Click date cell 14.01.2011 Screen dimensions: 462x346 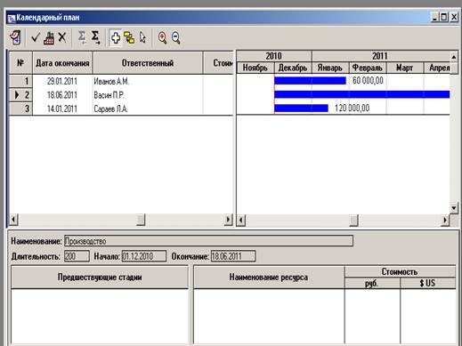tap(62, 109)
